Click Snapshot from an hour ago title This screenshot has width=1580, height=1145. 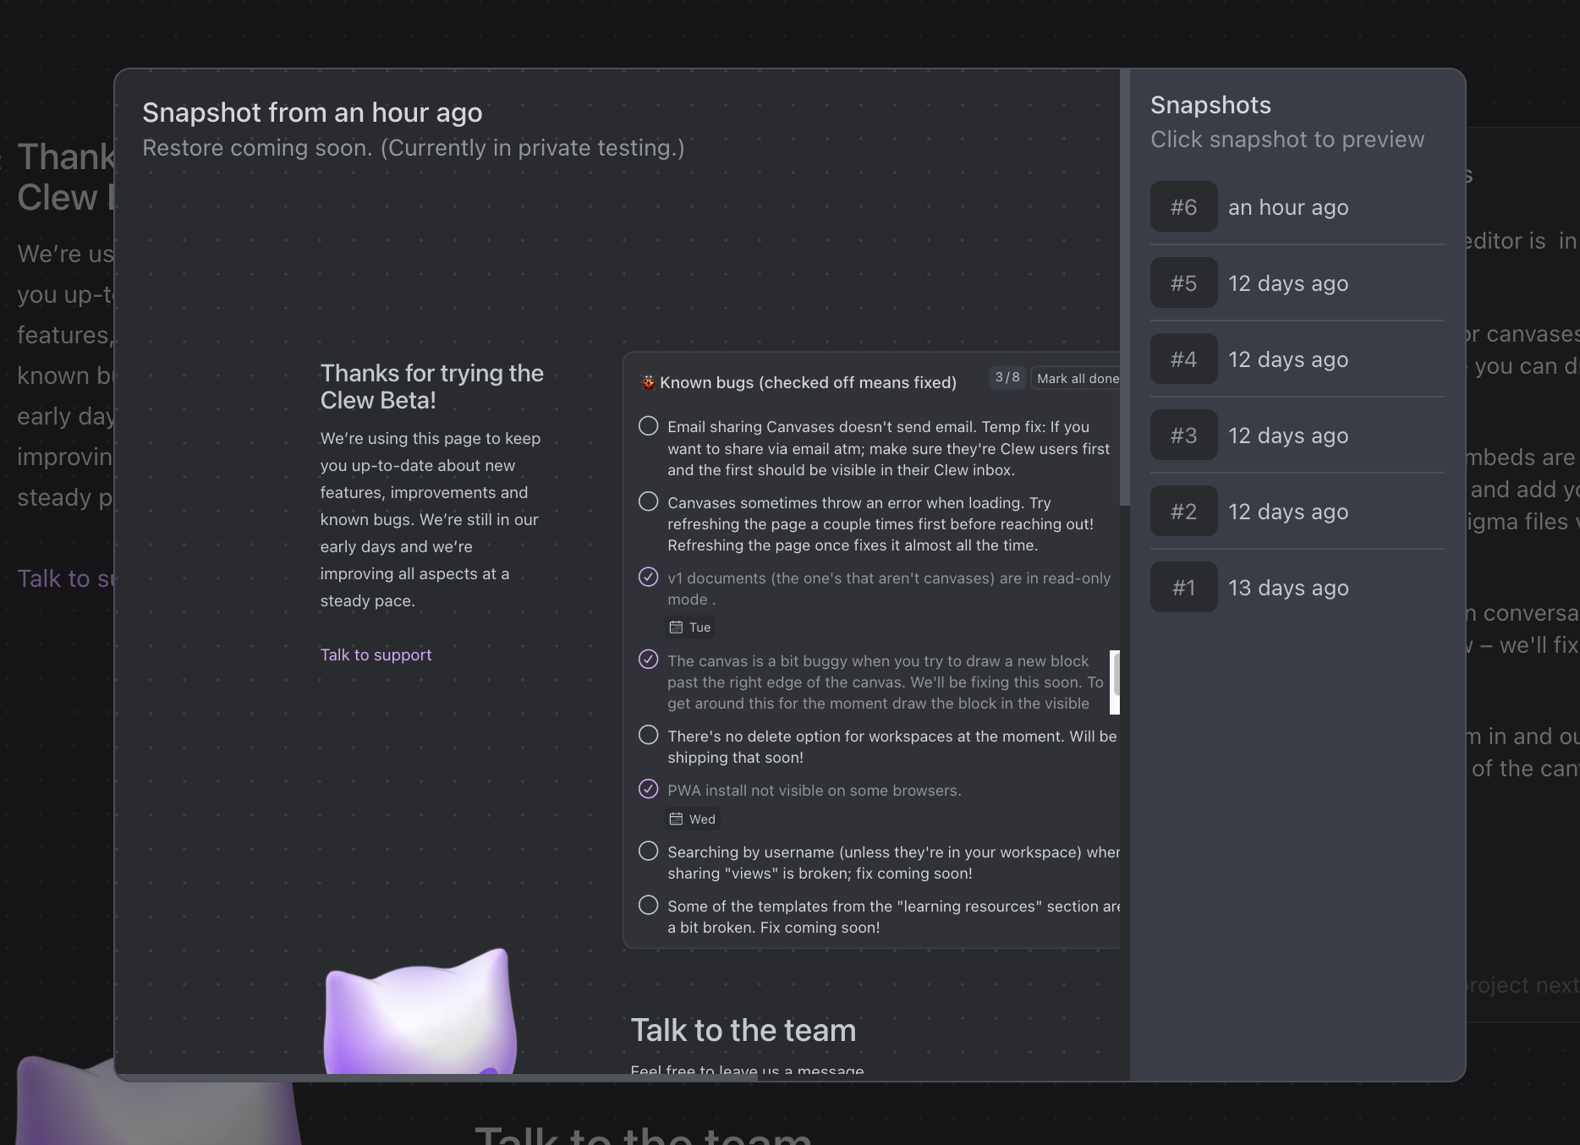point(312,112)
